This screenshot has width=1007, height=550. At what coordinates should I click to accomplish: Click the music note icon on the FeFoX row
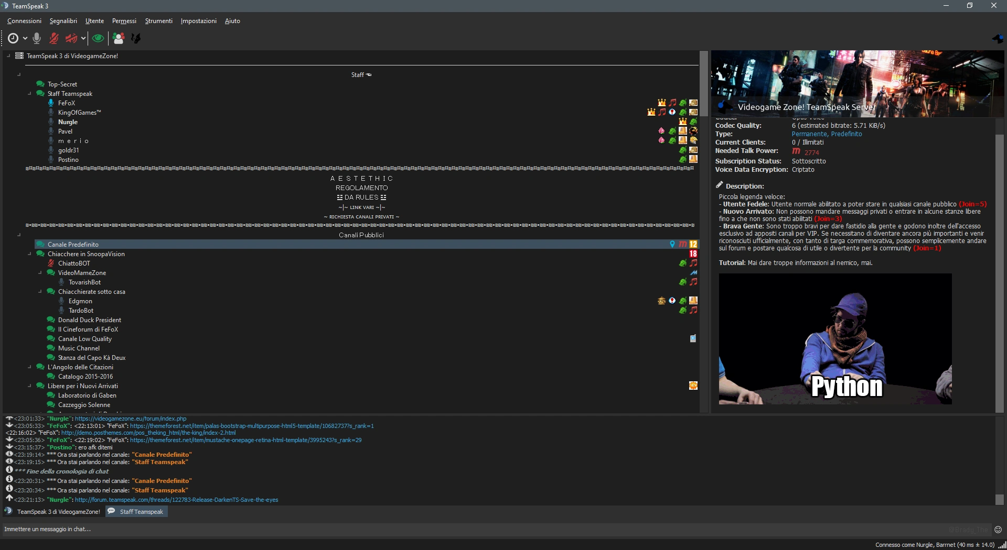click(672, 103)
